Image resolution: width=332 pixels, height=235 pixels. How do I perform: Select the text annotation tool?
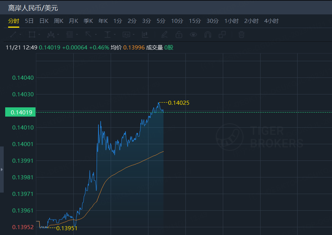click(127, 34)
